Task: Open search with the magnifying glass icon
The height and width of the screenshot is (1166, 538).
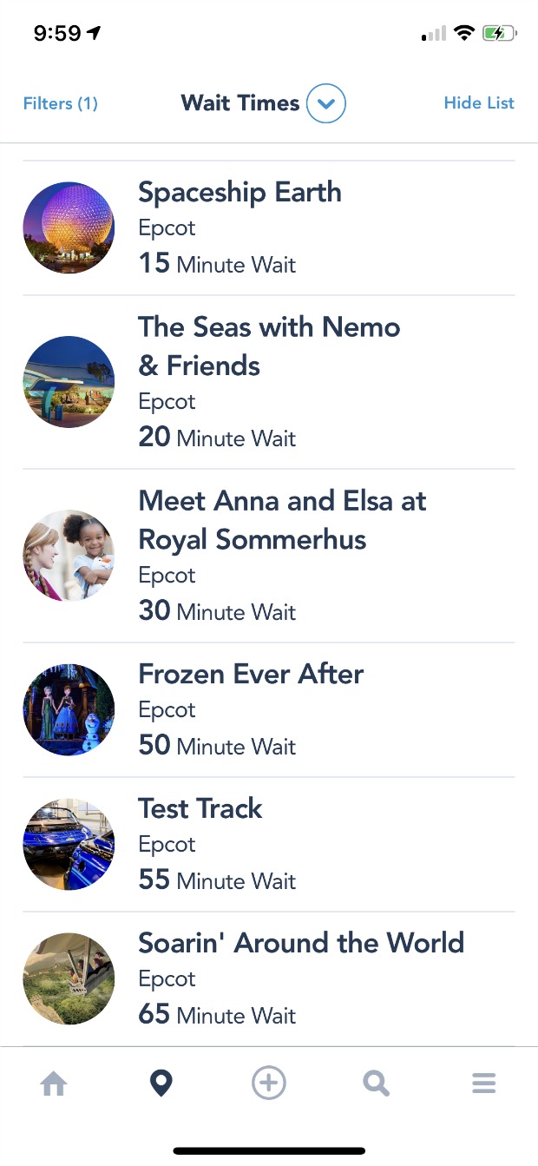Action: point(376,1084)
